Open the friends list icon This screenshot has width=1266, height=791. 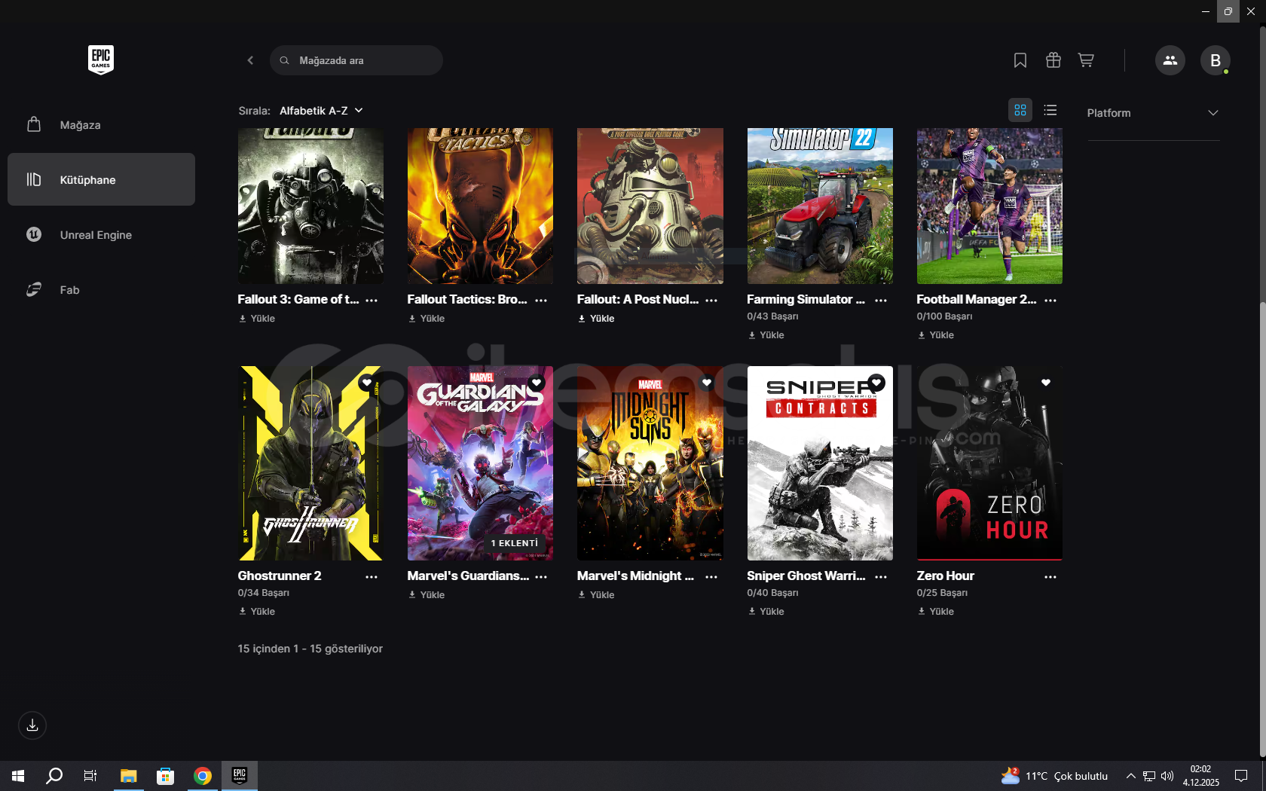click(1170, 60)
